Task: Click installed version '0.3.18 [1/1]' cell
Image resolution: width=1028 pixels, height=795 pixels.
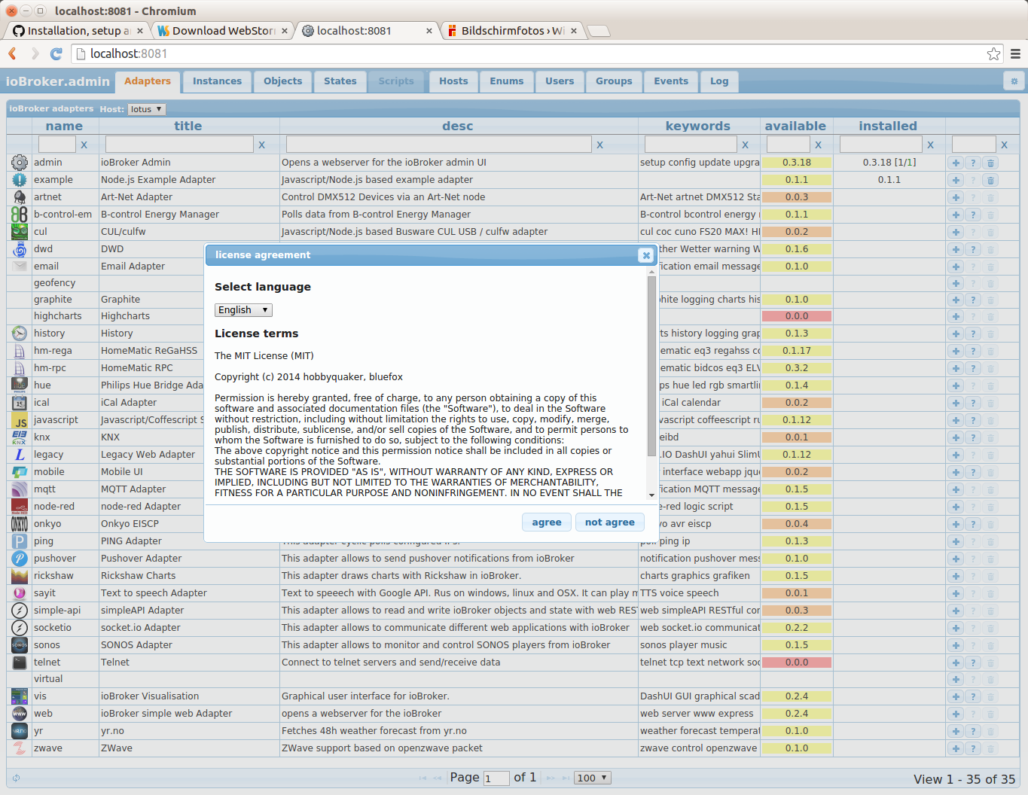Action: pos(889,163)
